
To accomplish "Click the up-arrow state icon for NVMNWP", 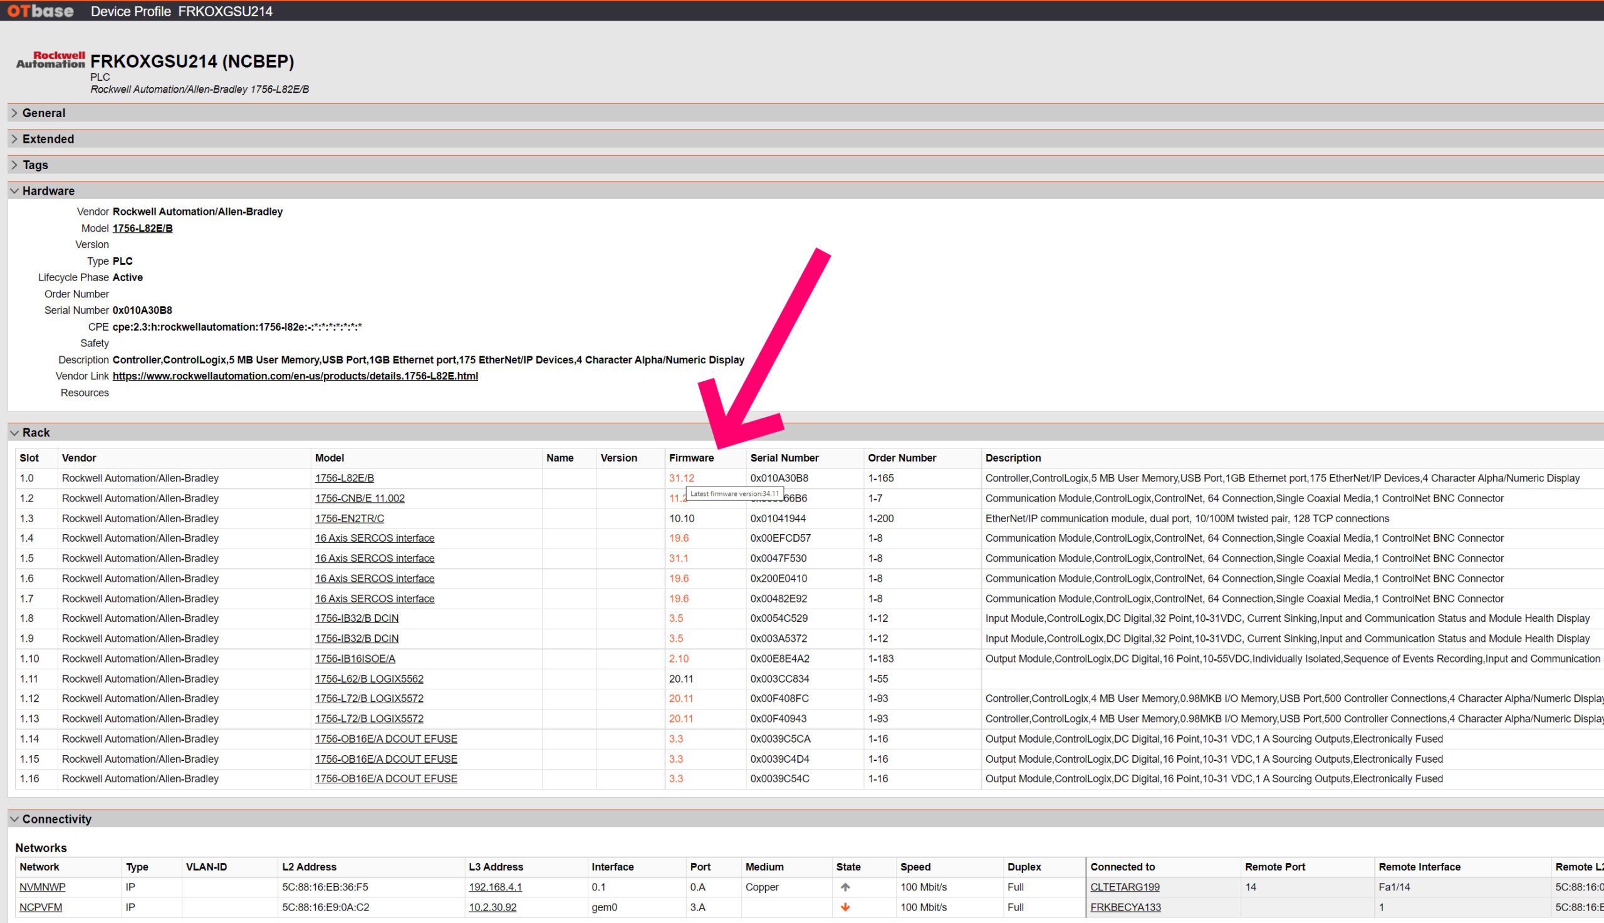I will point(845,887).
